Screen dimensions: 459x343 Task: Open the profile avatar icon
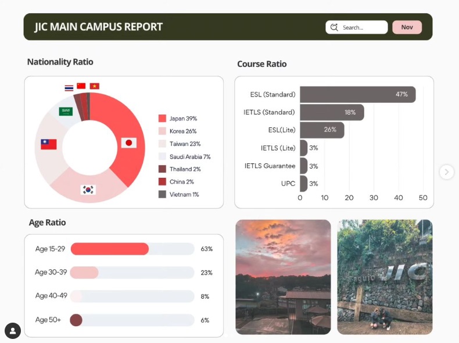point(13,330)
